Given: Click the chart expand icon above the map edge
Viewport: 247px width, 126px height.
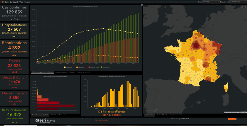Looking at the screenshot, I should (x=142, y=5).
